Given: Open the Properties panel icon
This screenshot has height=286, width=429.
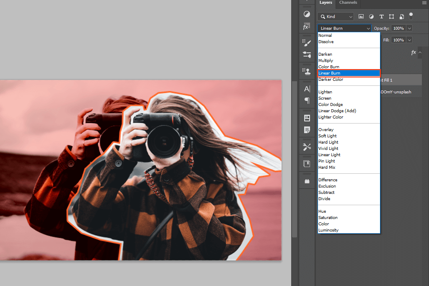Looking at the screenshot, I should [x=307, y=118].
